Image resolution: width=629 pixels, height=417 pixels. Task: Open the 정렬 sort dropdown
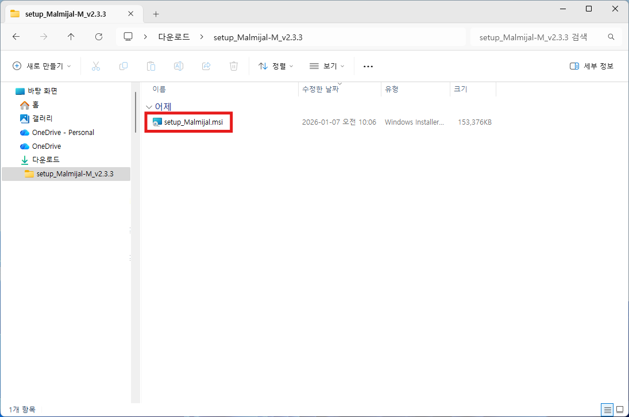tap(276, 66)
